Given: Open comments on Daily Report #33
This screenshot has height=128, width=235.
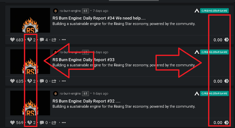Looking at the screenshot, I should pyautogui.click(x=42, y=81).
